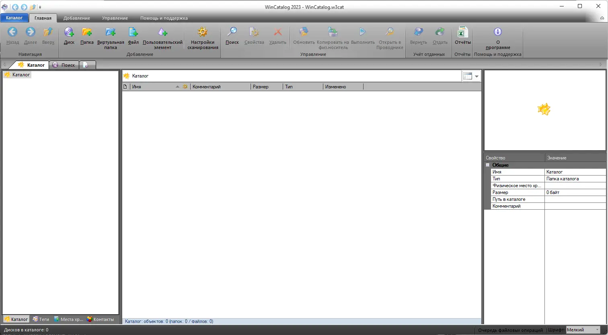Click the Выполнить play icon

click(x=363, y=35)
